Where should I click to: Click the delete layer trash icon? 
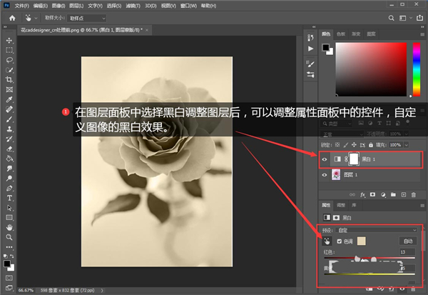tap(414, 194)
